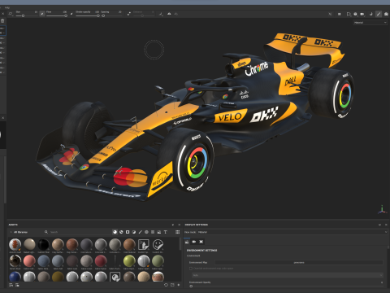Filter assets by materials sphere icon
Image resolution: width=390 pixels, height=293 pixels.
(x=115, y=232)
